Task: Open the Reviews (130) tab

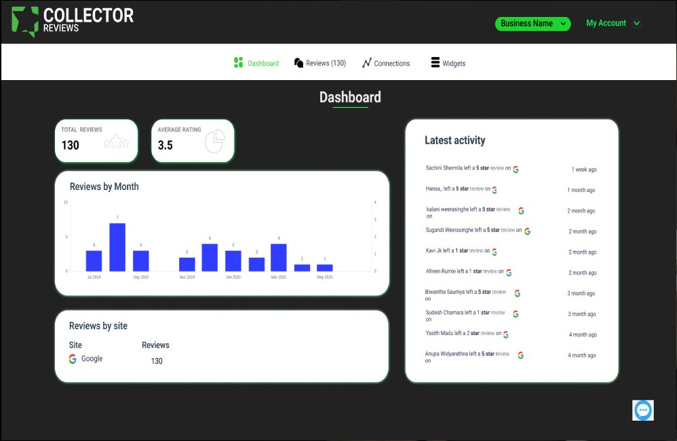Action: [320, 63]
